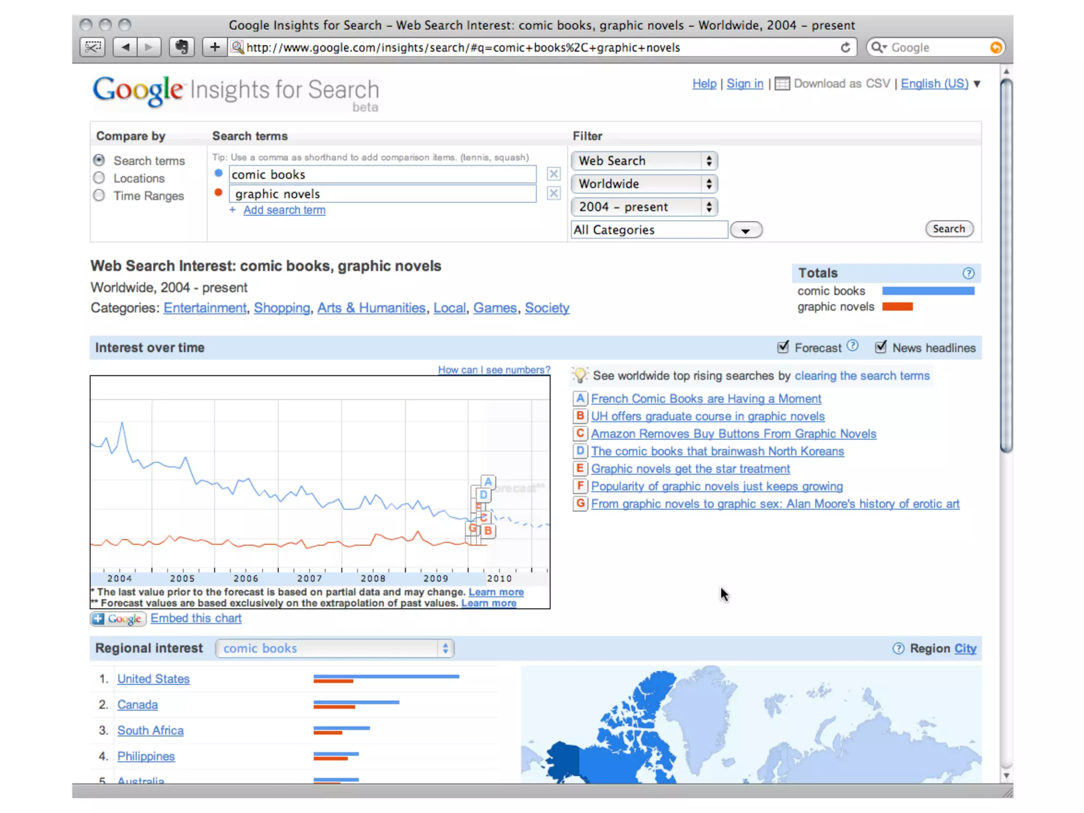Click inside the graphic novels input field
This screenshot has height=813, width=1084.
click(x=382, y=194)
